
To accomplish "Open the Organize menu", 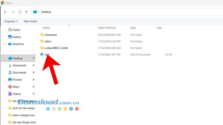I will point(11,21).
